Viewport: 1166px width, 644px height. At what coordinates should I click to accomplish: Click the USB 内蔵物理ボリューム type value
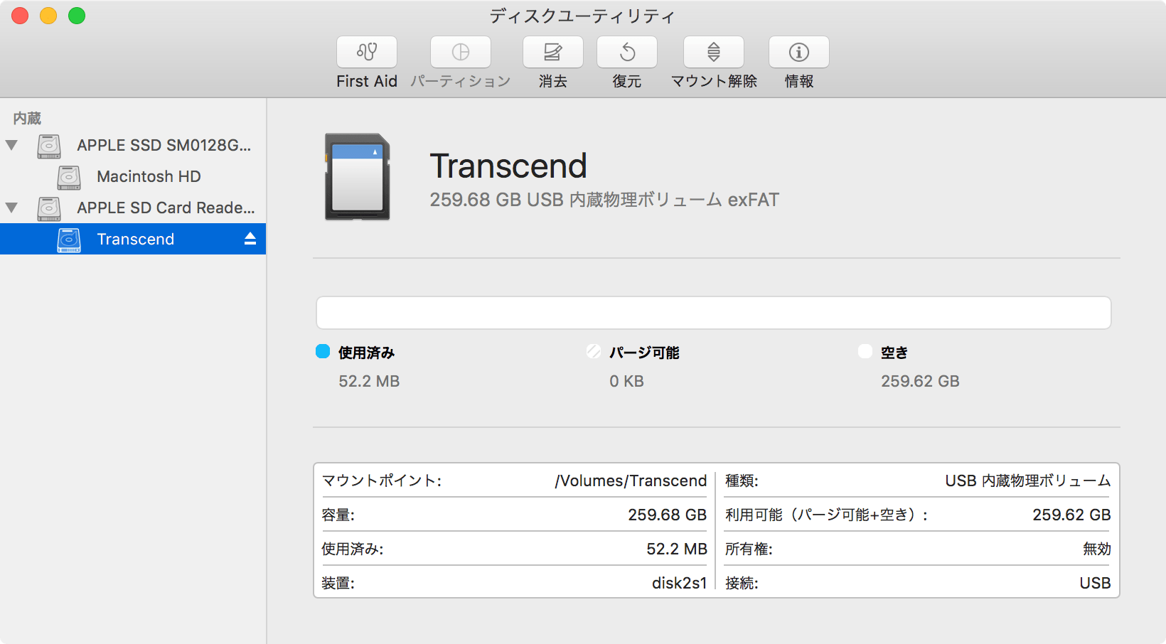pyautogui.click(x=1027, y=481)
